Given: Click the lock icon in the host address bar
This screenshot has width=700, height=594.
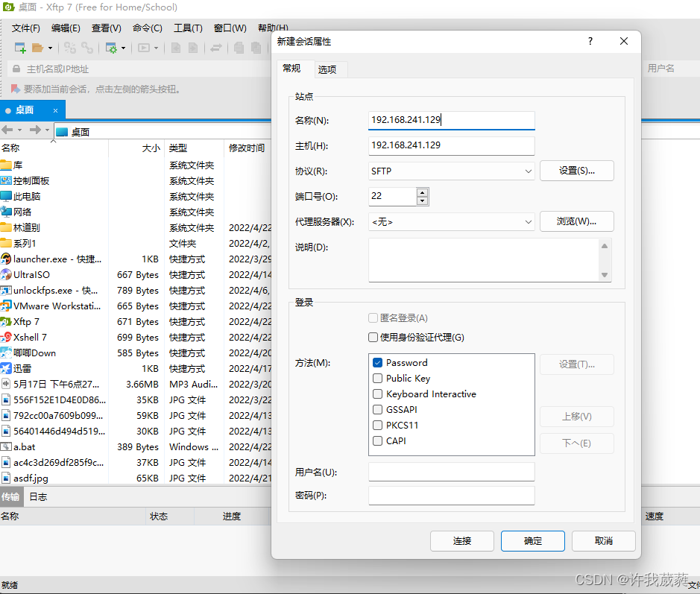Looking at the screenshot, I should [16, 69].
